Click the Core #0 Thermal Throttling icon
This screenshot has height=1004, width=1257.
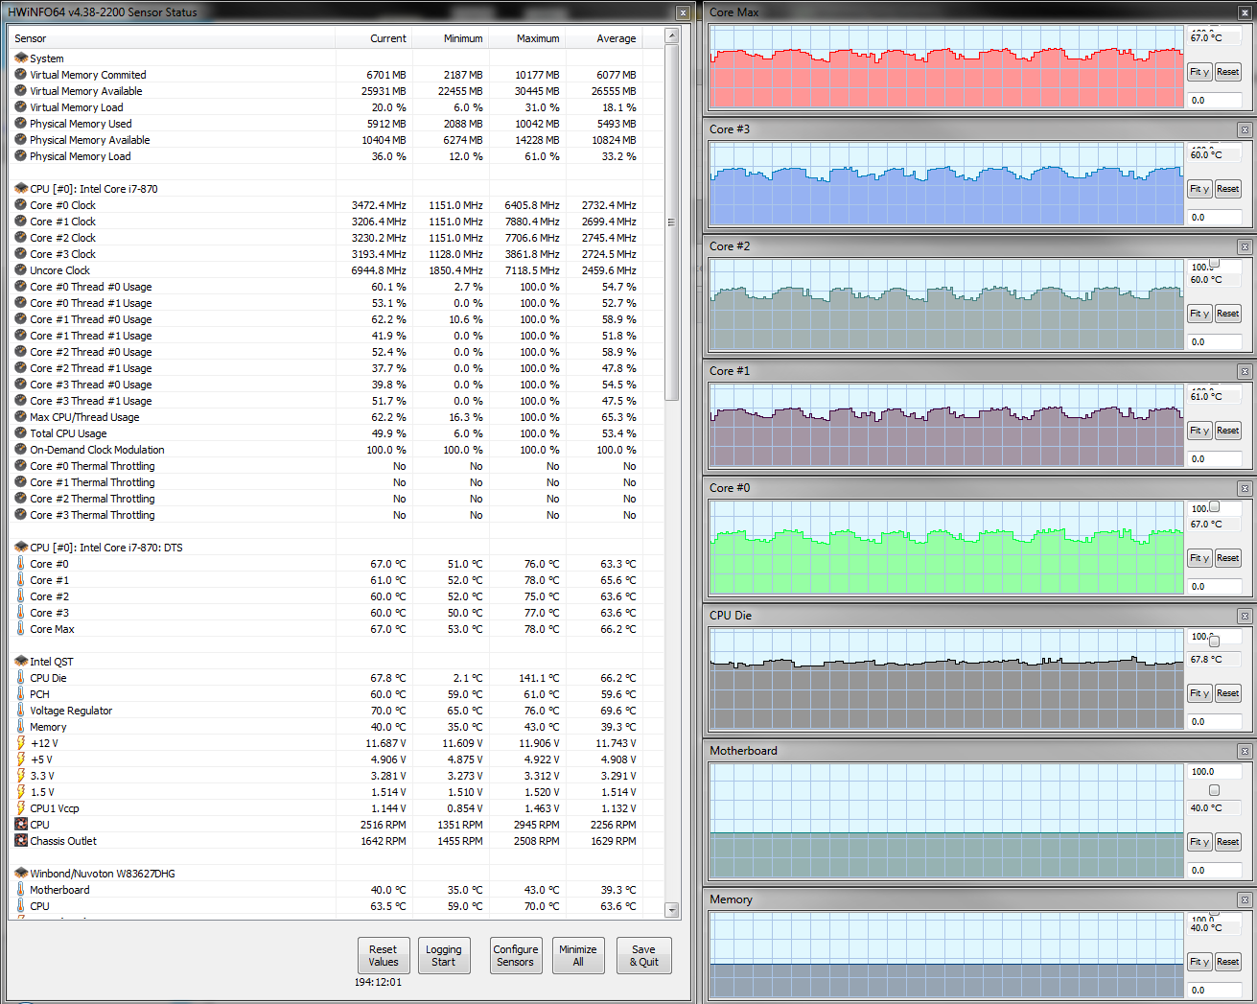tap(21, 466)
